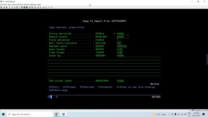Select the 5250 emulator taskbar icon

(63, 114)
